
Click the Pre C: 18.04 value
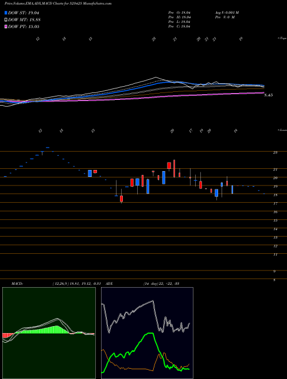point(180,26)
